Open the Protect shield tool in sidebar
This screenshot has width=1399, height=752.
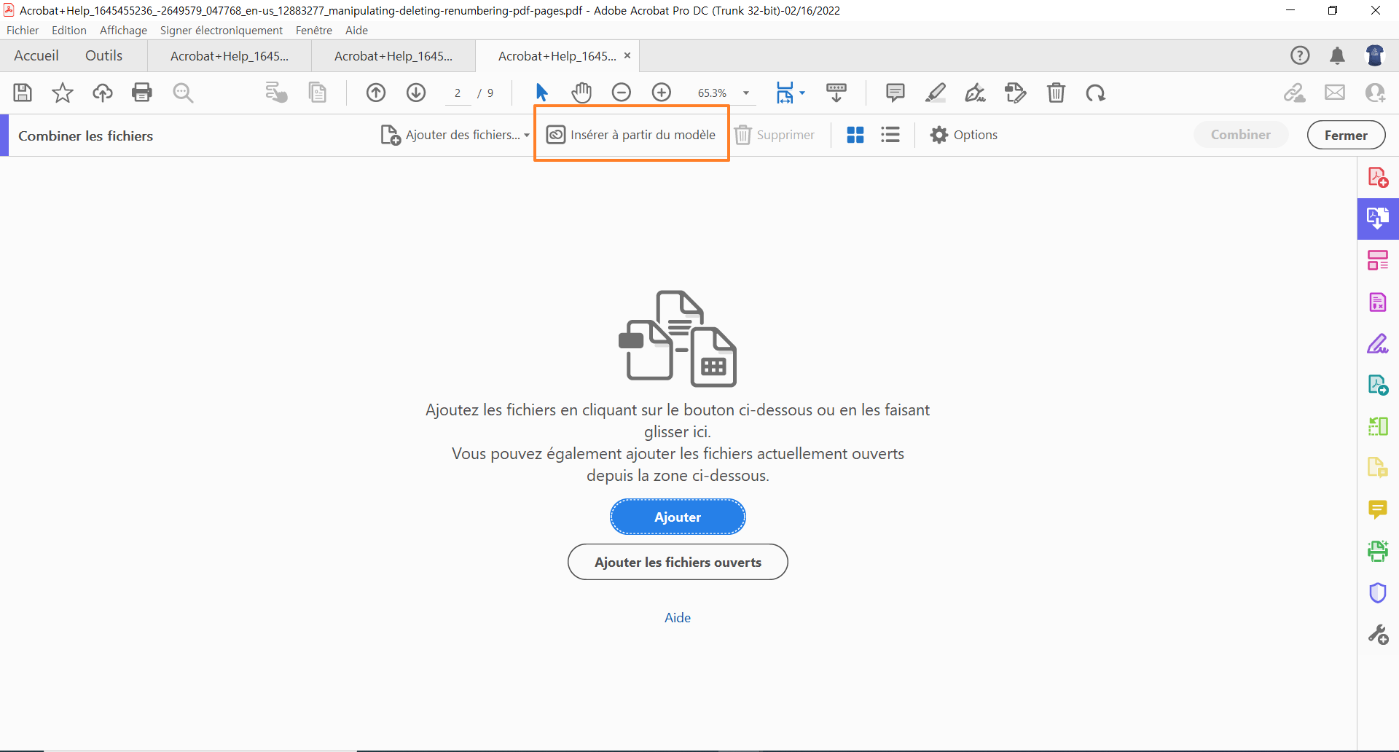tap(1378, 593)
